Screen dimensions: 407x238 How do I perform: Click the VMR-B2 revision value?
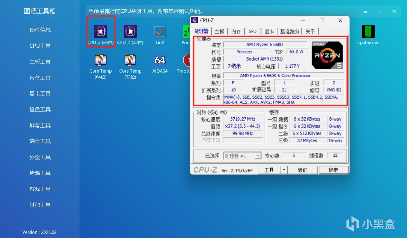[x=334, y=90]
